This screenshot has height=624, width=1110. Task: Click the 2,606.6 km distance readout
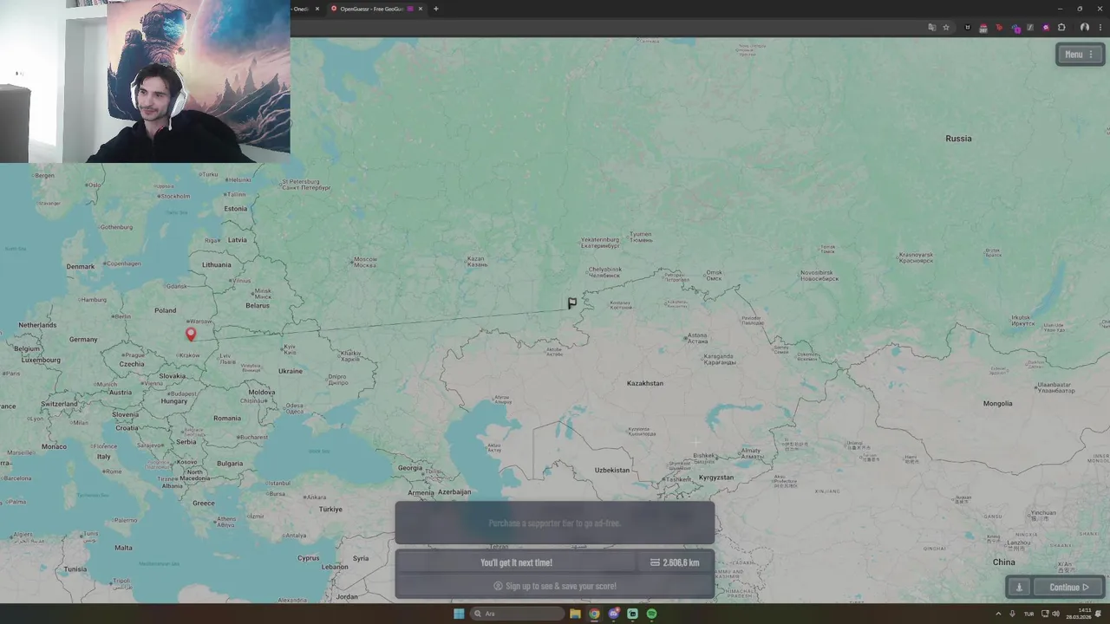tap(675, 562)
